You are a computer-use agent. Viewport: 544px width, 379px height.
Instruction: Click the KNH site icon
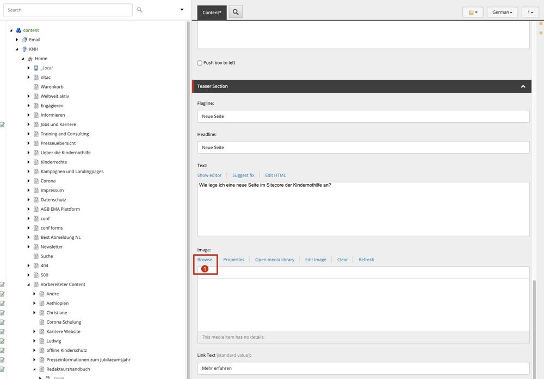(24, 49)
